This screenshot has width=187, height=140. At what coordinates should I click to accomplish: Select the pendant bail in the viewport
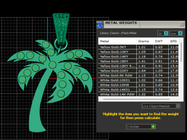coord(61,28)
